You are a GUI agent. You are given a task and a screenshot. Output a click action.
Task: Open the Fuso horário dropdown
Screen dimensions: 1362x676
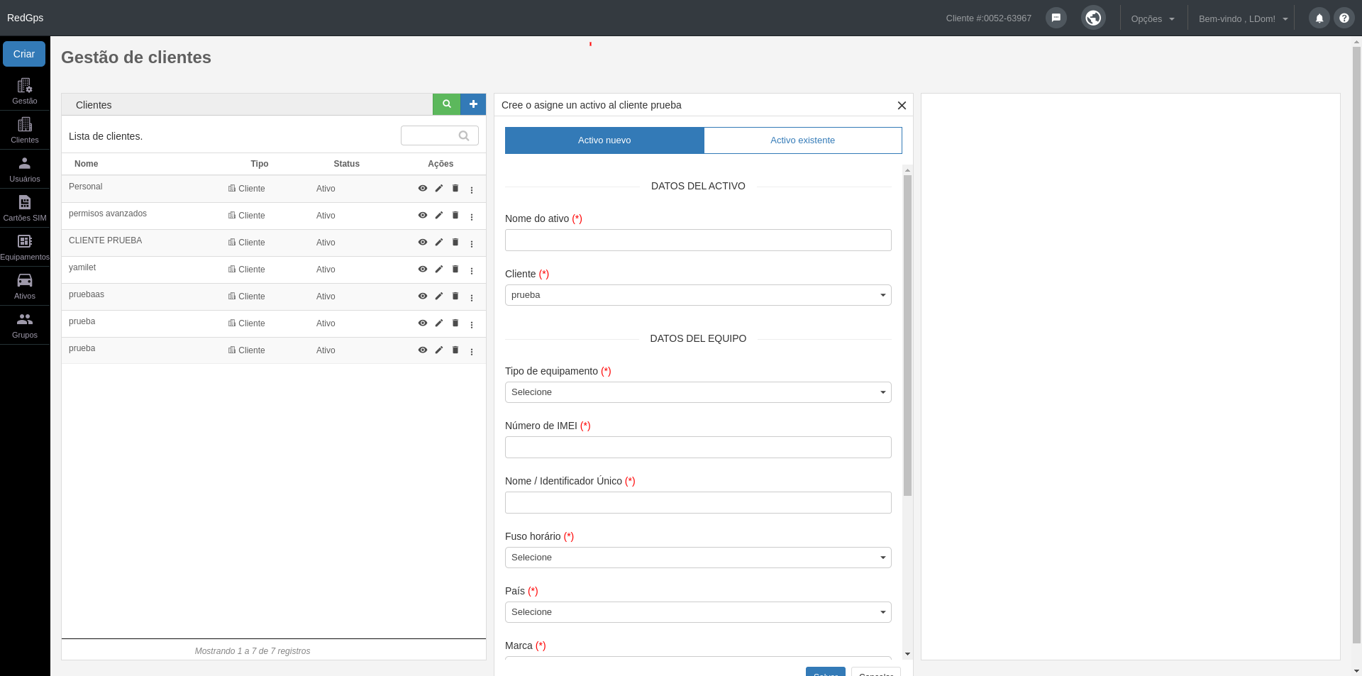(x=698, y=558)
